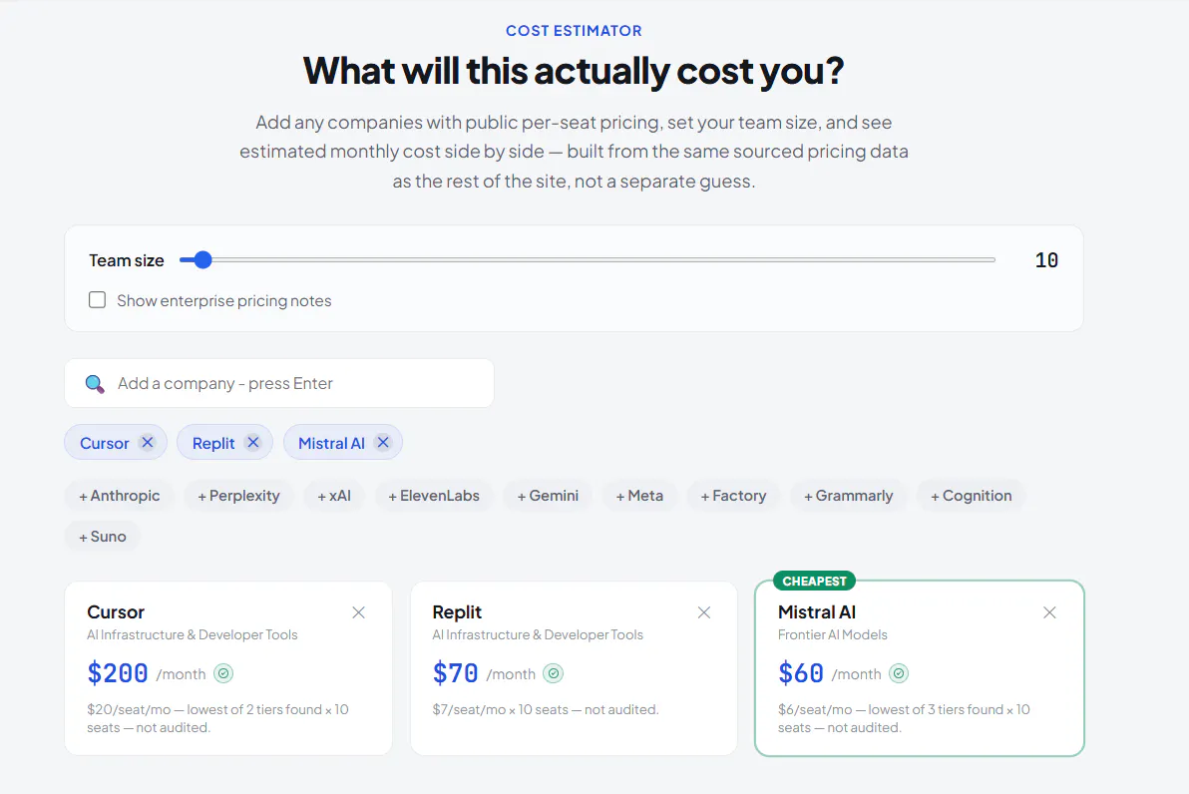This screenshot has height=794, width=1189.
Task: Click Replit card's 'AI Infrastructure & Developer Tools' text
Action: pos(538,634)
